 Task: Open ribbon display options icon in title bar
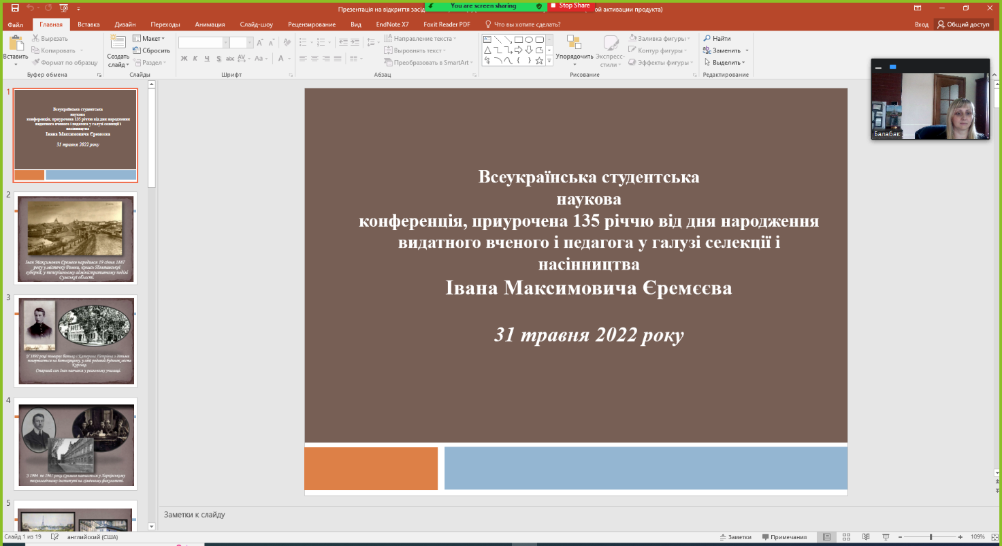point(918,8)
